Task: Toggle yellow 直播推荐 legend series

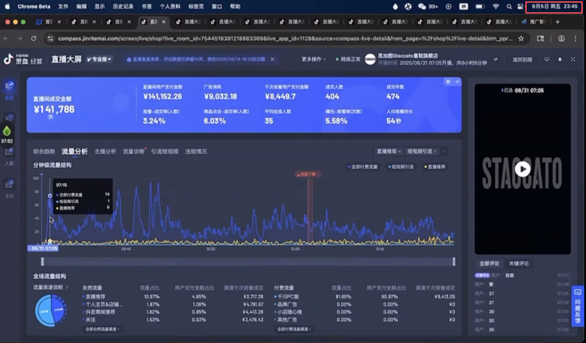Action: (435, 167)
